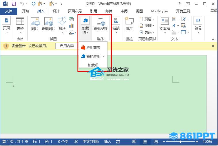This screenshot has height=146, width=218.
Task: Insert Object icon in Text group
Action: coord(183,32)
